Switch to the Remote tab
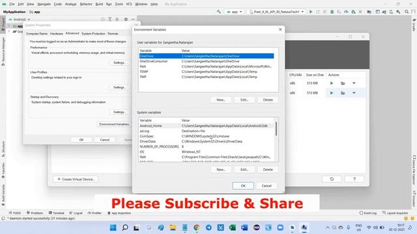Image resolution: width=417 pixels, height=234 pixels. pos(113,34)
